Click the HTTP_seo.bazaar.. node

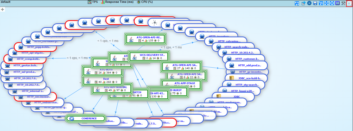click(35, 97)
